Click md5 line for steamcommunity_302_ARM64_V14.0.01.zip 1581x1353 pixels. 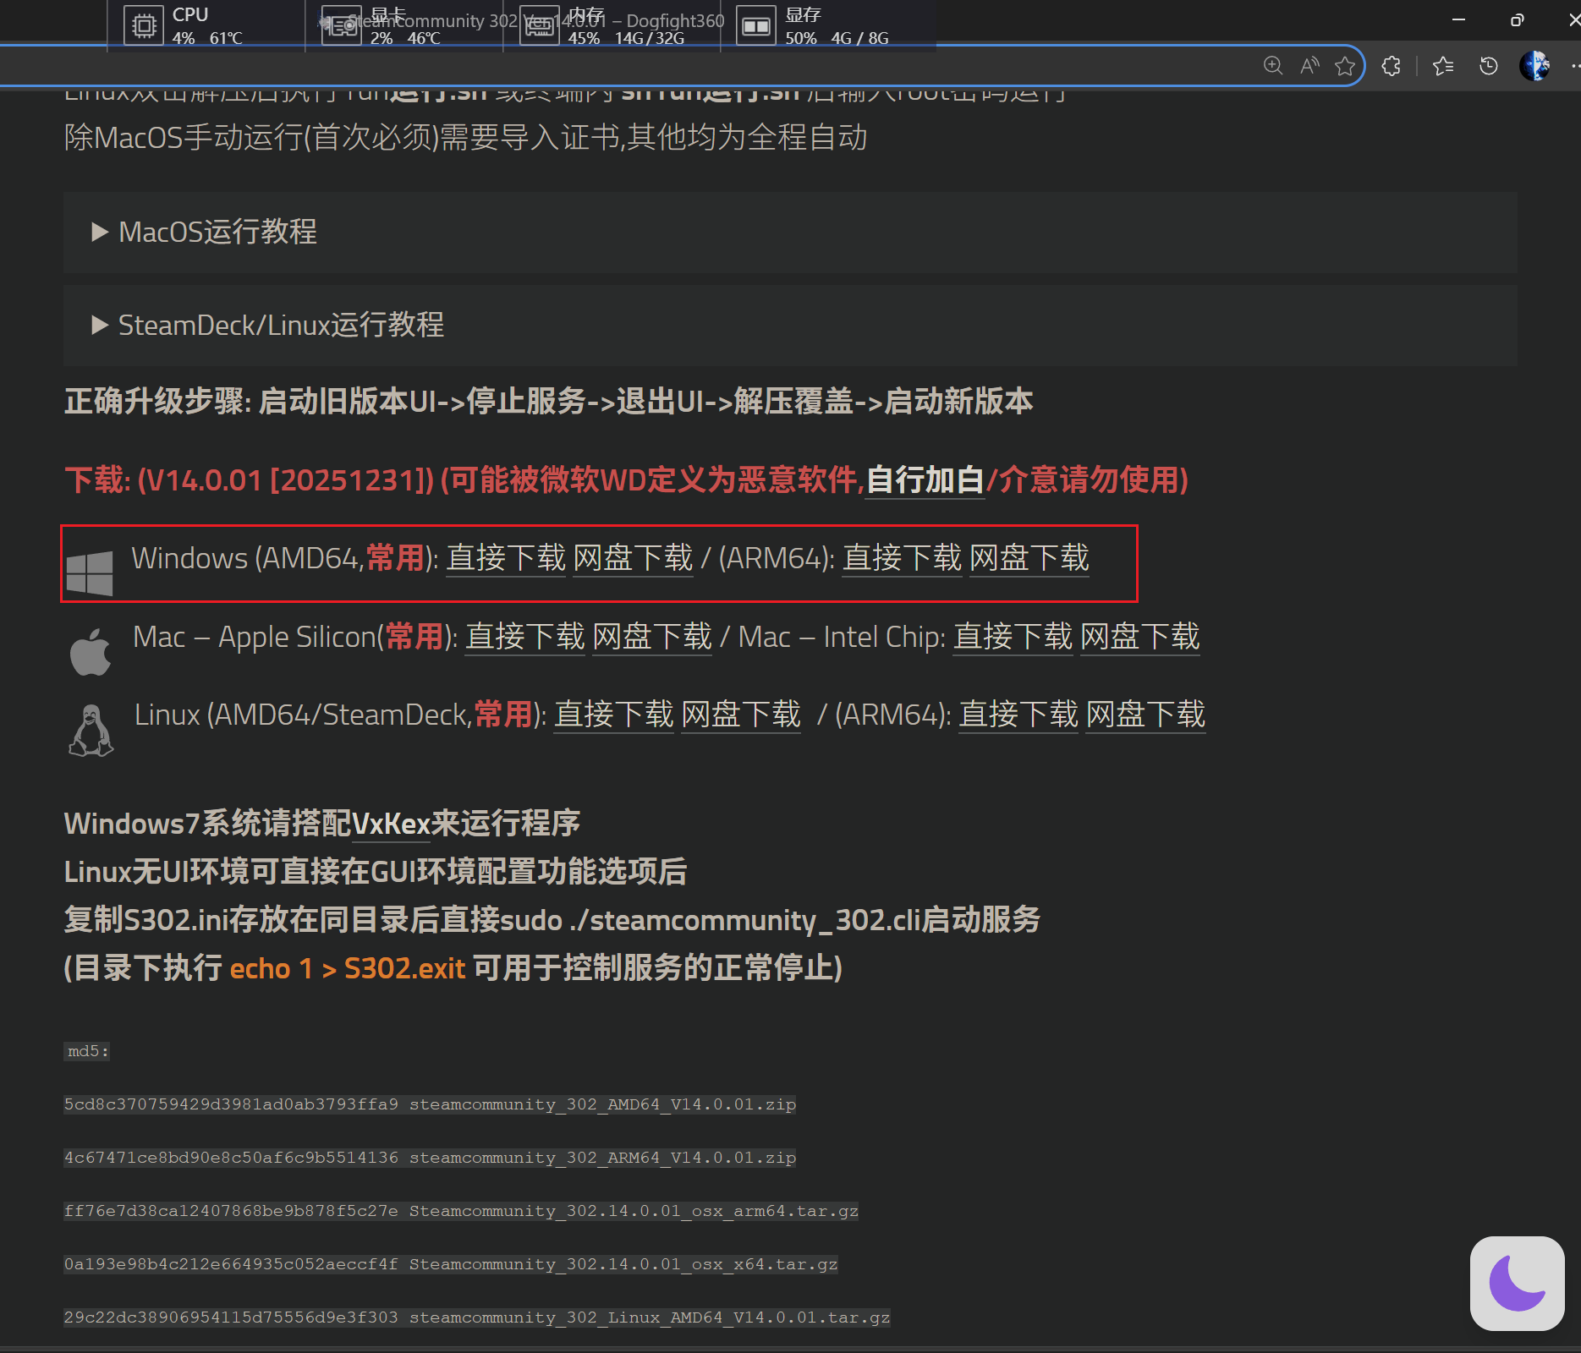430,1158
